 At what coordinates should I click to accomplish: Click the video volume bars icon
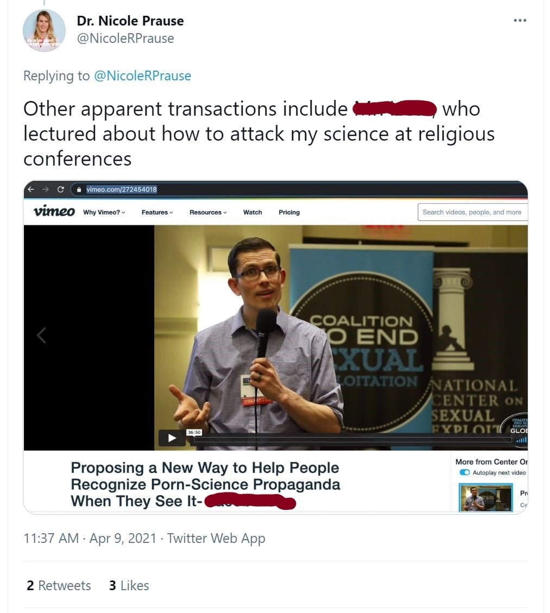[x=521, y=440]
